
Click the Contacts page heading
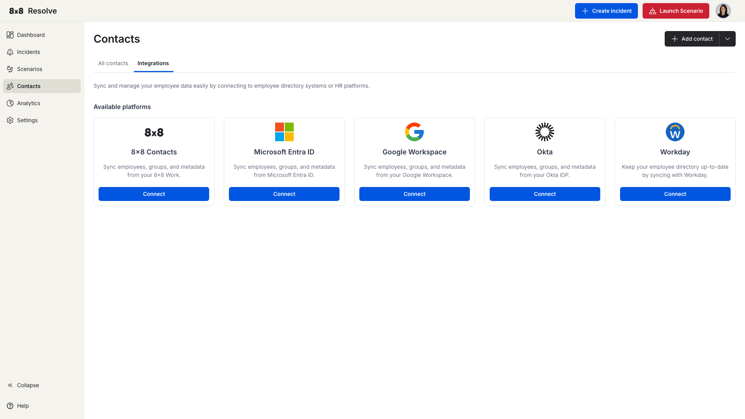[x=117, y=39]
